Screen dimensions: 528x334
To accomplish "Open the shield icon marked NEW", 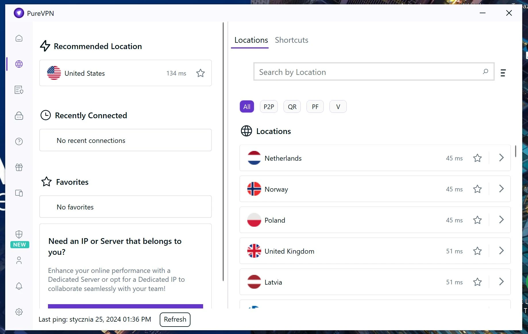I will [x=19, y=234].
